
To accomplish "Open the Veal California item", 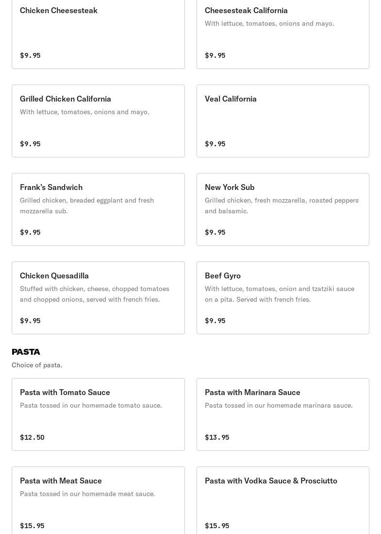I will pyautogui.click(x=282, y=121).
